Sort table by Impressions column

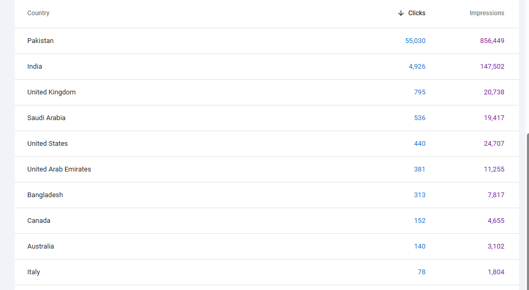pos(487,13)
